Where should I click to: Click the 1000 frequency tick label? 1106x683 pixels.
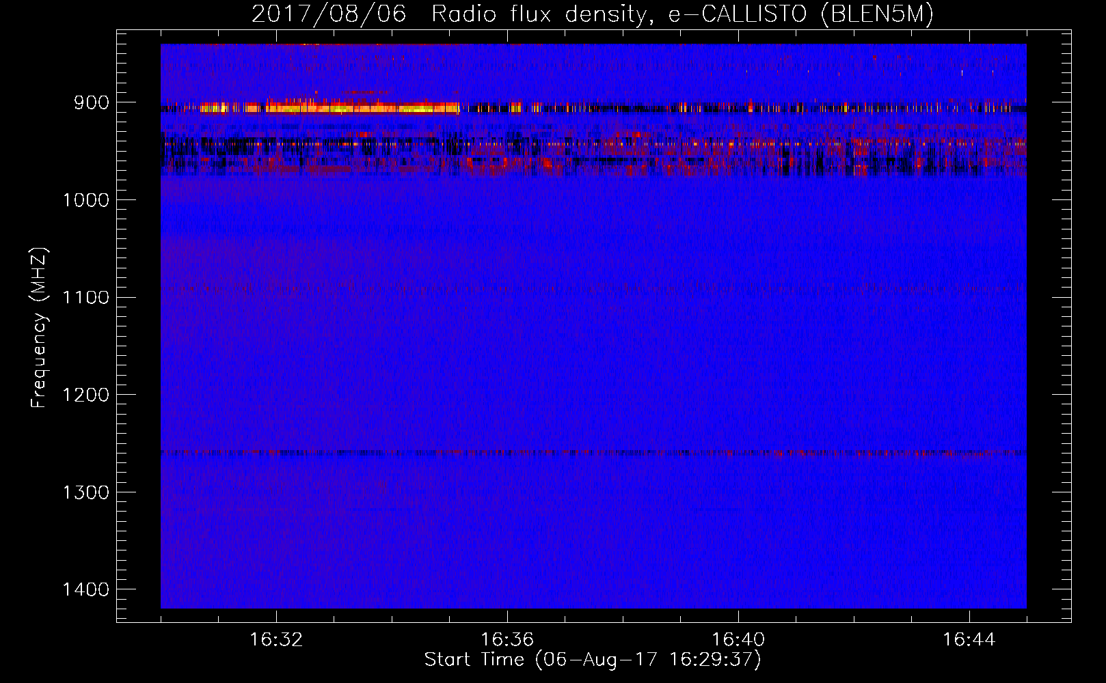[x=85, y=200]
